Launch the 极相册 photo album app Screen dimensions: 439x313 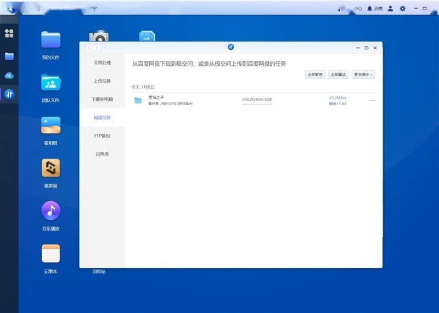click(x=50, y=126)
